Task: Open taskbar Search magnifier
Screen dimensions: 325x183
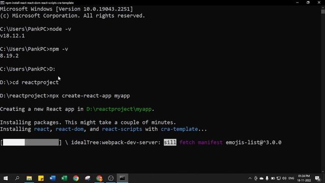Action: coord(17,178)
